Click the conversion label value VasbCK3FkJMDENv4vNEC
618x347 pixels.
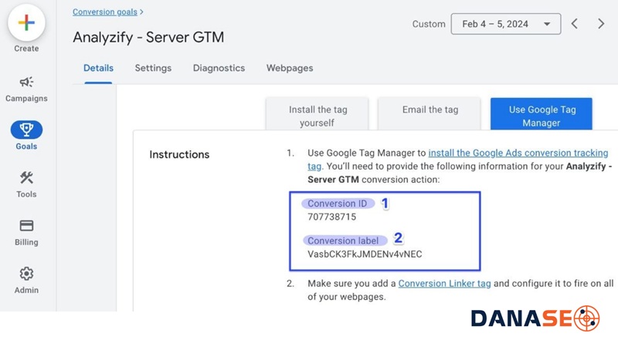[365, 254]
